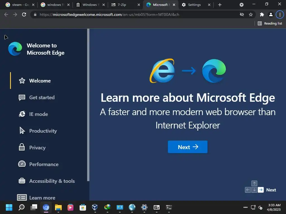Click the down arrow key hint
Image resolution: width=286 pixels, height=214 pixels.
click(x=254, y=190)
